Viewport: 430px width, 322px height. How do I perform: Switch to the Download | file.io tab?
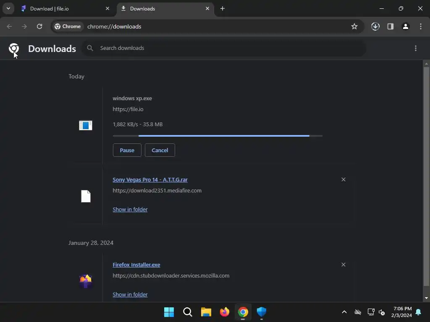click(66, 8)
